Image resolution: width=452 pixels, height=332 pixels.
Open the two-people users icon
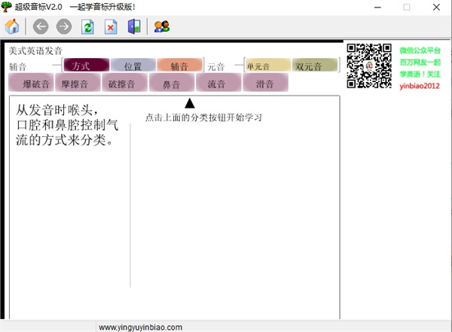(x=161, y=26)
